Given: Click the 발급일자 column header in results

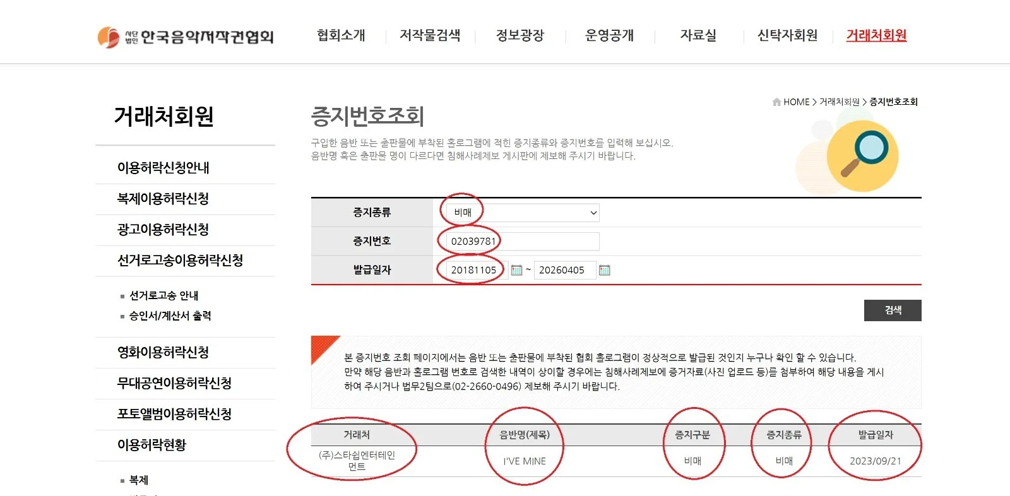Looking at the screenshot, I should point(876,435).
